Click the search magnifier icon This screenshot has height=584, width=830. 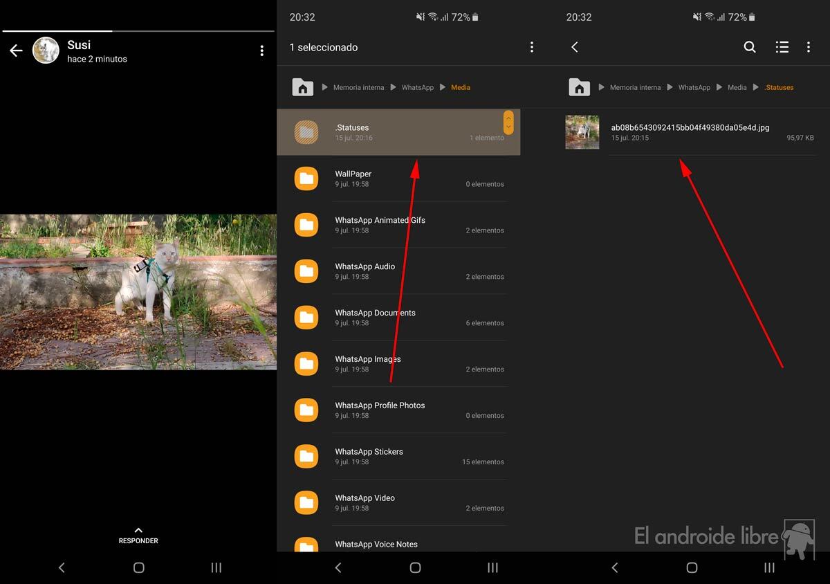(749, 47)
